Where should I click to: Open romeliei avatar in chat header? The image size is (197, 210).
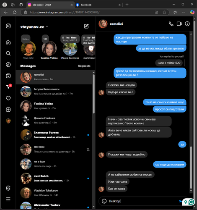tap(103, 24)
